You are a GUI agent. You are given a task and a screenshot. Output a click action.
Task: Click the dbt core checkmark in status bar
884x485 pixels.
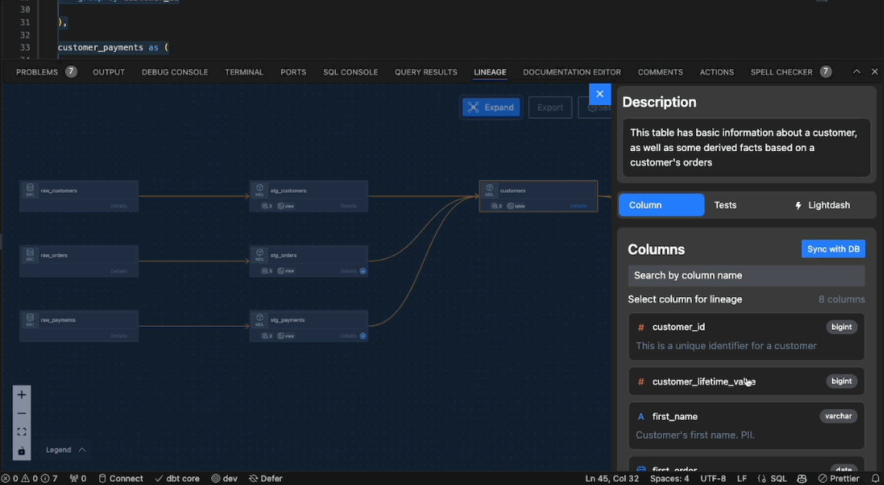[x=177, y=478]
